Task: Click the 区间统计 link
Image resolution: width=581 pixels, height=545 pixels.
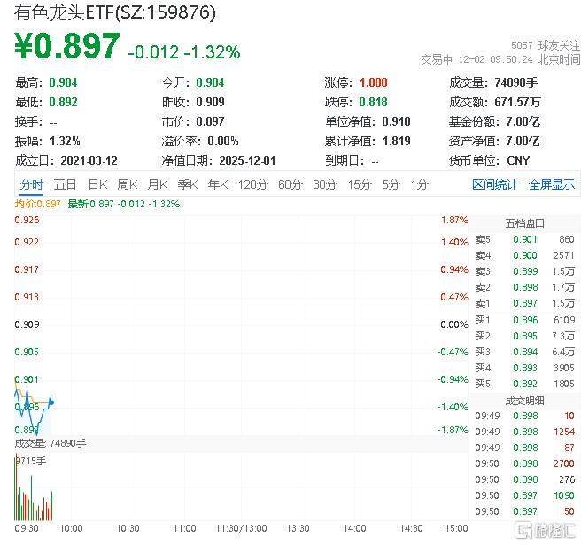Action: click(x=495, y=184)
